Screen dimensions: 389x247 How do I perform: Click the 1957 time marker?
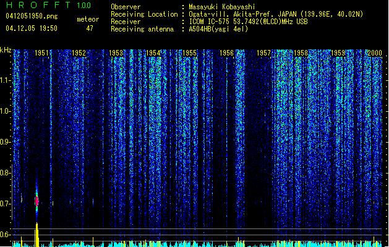click(263, 53)
